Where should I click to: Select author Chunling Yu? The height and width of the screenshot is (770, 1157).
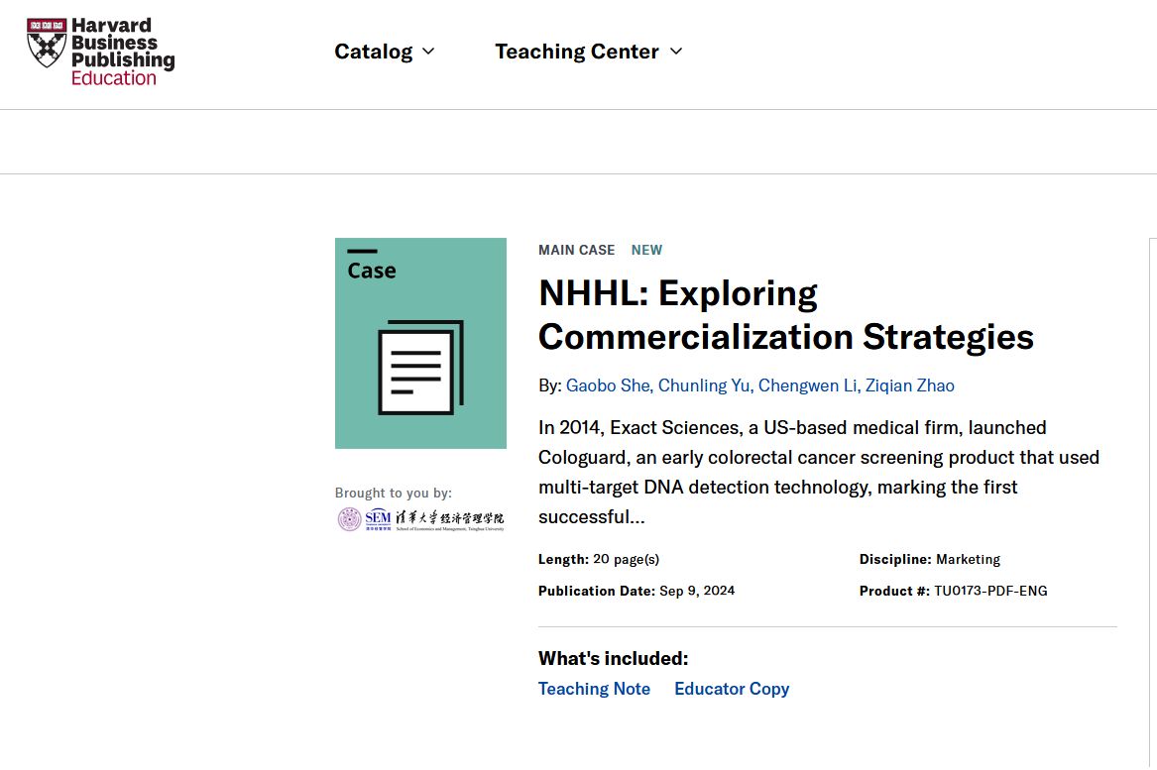pos(704,385)
